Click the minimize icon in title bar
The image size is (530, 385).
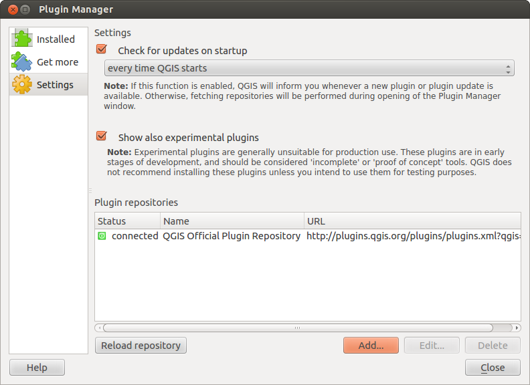click(25, 9)
